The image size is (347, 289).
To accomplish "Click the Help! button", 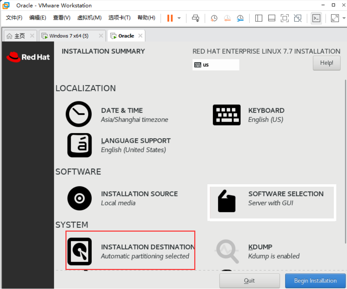I will (327, 63).
